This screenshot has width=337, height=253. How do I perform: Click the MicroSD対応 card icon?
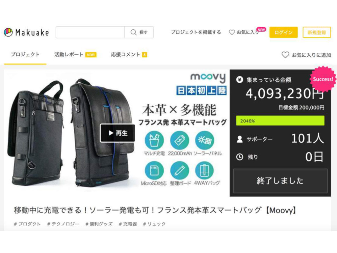point(154,170)
